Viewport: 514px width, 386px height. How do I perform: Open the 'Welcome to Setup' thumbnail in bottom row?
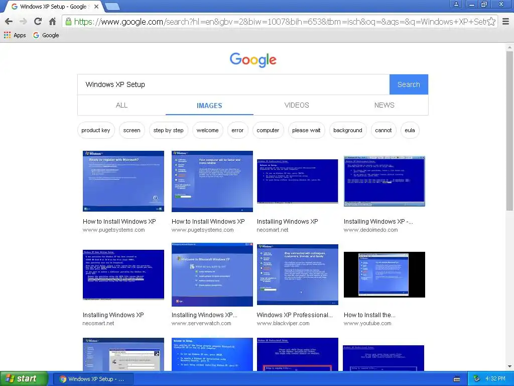pos(212,354)
